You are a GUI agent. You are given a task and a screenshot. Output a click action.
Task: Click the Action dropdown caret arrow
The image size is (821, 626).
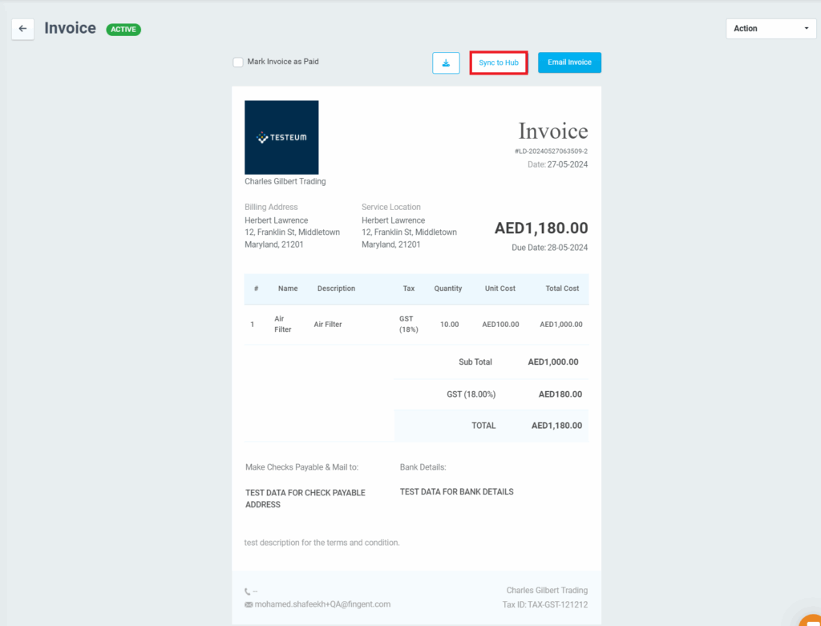coord(806,29)
